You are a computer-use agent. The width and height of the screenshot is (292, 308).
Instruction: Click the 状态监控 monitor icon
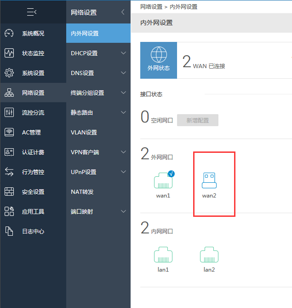point(9,53)
